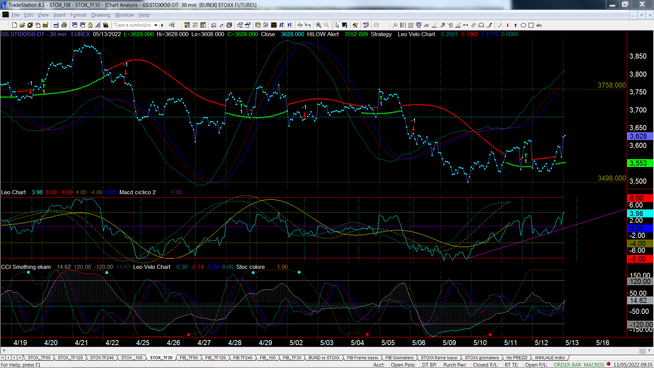Open the symbol entry dropdown arrow
Screen dimensions: 654x368
pos(156,25)
